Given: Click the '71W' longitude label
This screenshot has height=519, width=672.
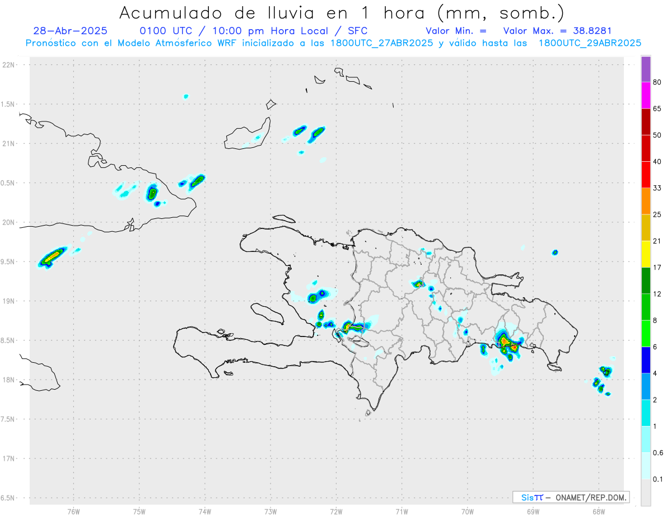Looking at the screenshot, I should (x=402, y=511).
